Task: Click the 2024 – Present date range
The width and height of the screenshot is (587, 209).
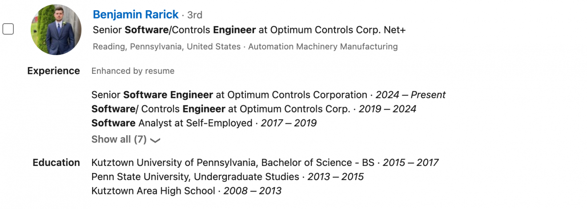Action: (410, 95)
